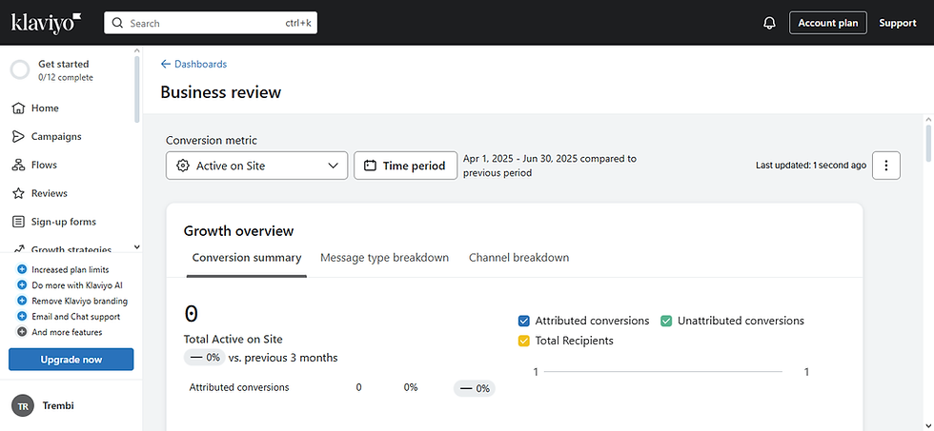The width and height of the screenshot is (934, 431).
Task: Click the Trembi account name
Action: pos(58,406)
